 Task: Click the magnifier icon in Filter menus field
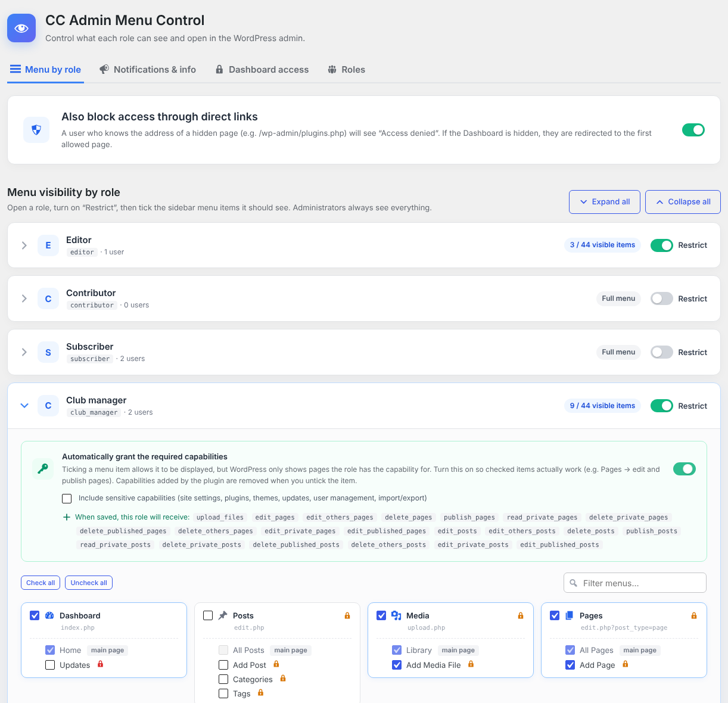[x=574, y=583]
